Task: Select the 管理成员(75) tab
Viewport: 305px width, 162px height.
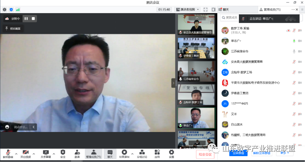Action: (x=270, y=10)
